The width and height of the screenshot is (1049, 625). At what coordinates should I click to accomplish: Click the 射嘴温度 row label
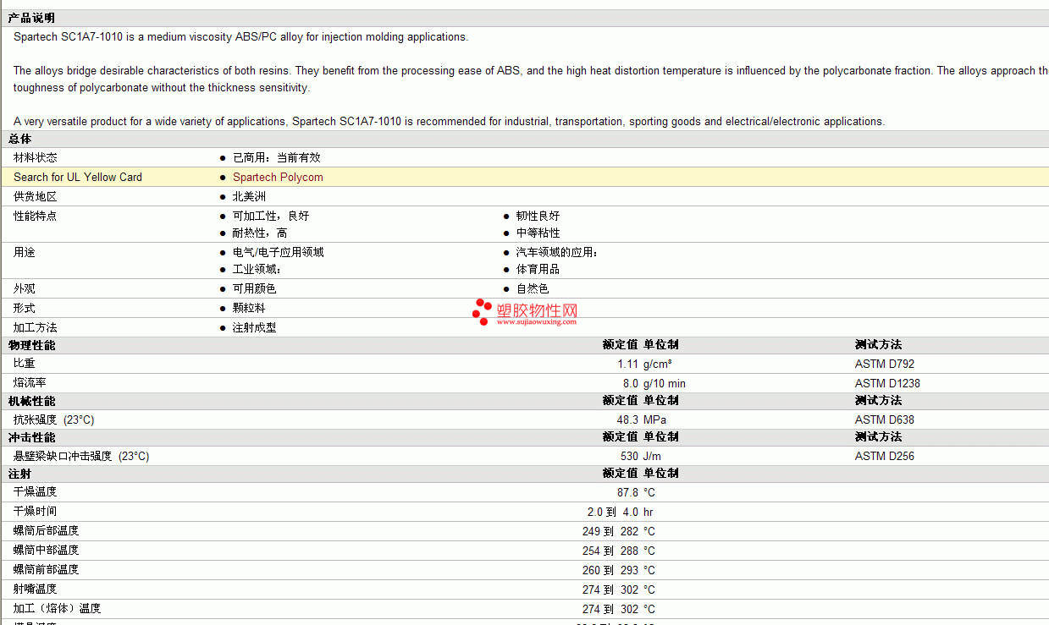(x=36, y=589)
